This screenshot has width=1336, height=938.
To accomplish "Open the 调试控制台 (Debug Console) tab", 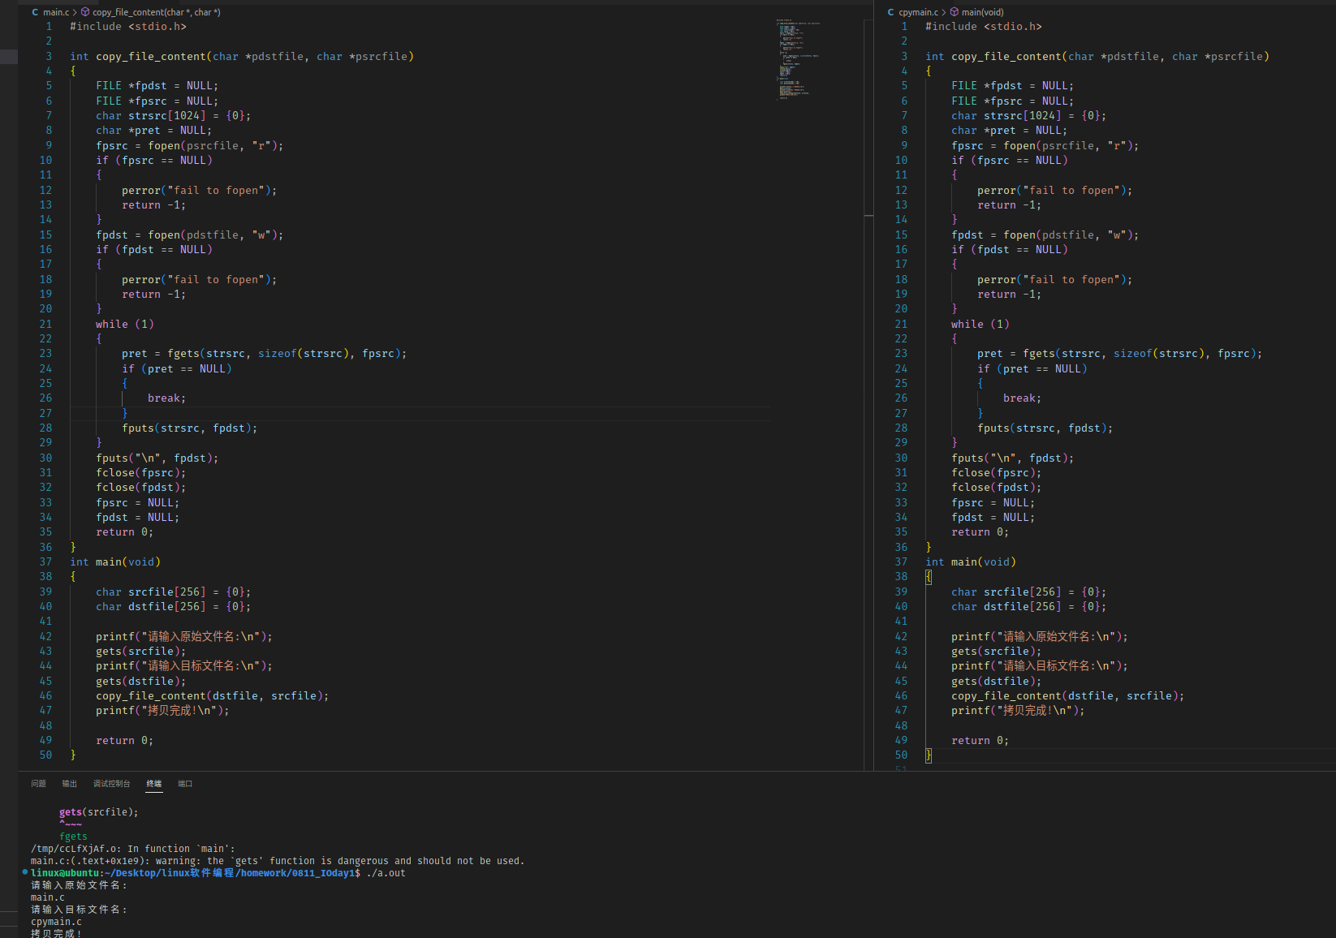I will tap(111, 784).
